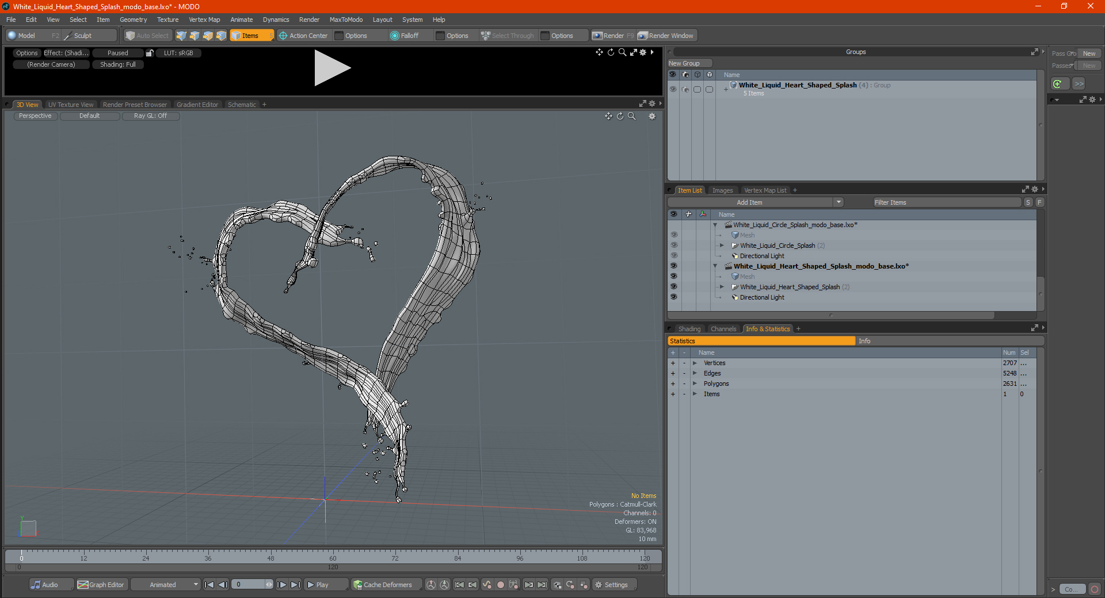Open the Vertex Map menu

coord(204,20)
